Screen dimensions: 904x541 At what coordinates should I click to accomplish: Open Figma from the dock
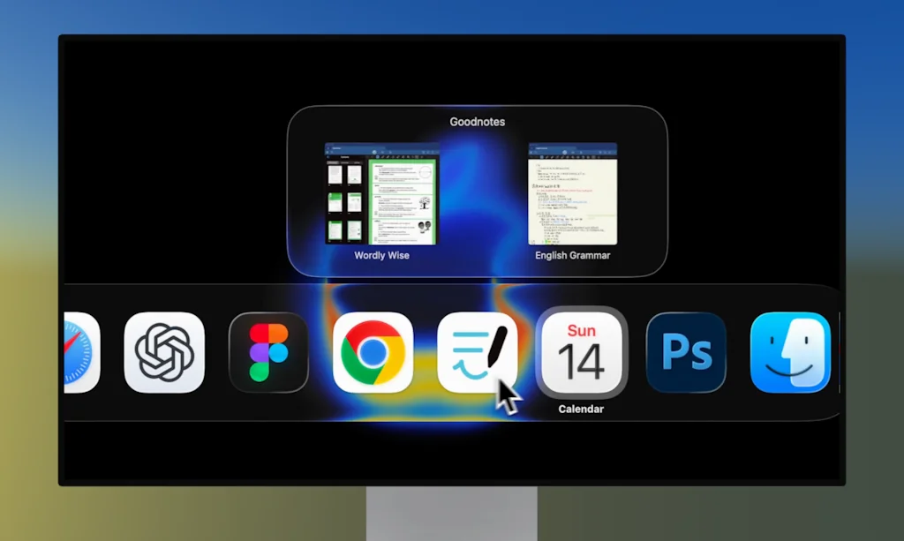(x=268, y=352)
